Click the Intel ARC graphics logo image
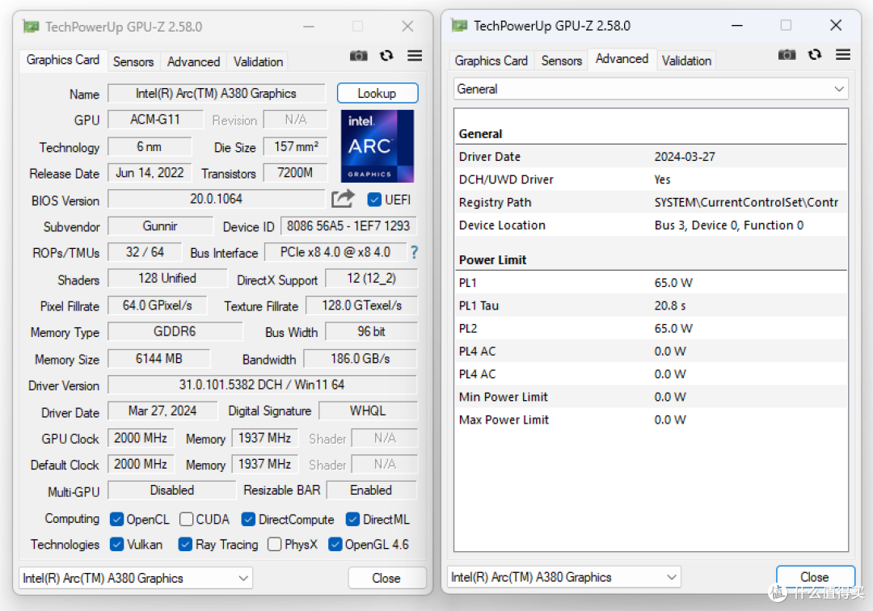Image resolution: width=873 pixels, height=611 pixels. (377, 145)
